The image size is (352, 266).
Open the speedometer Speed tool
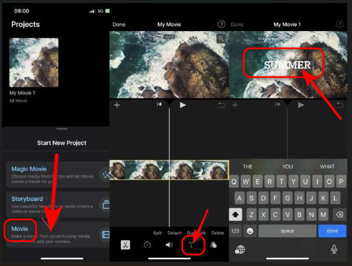click(x=147, y=245)
